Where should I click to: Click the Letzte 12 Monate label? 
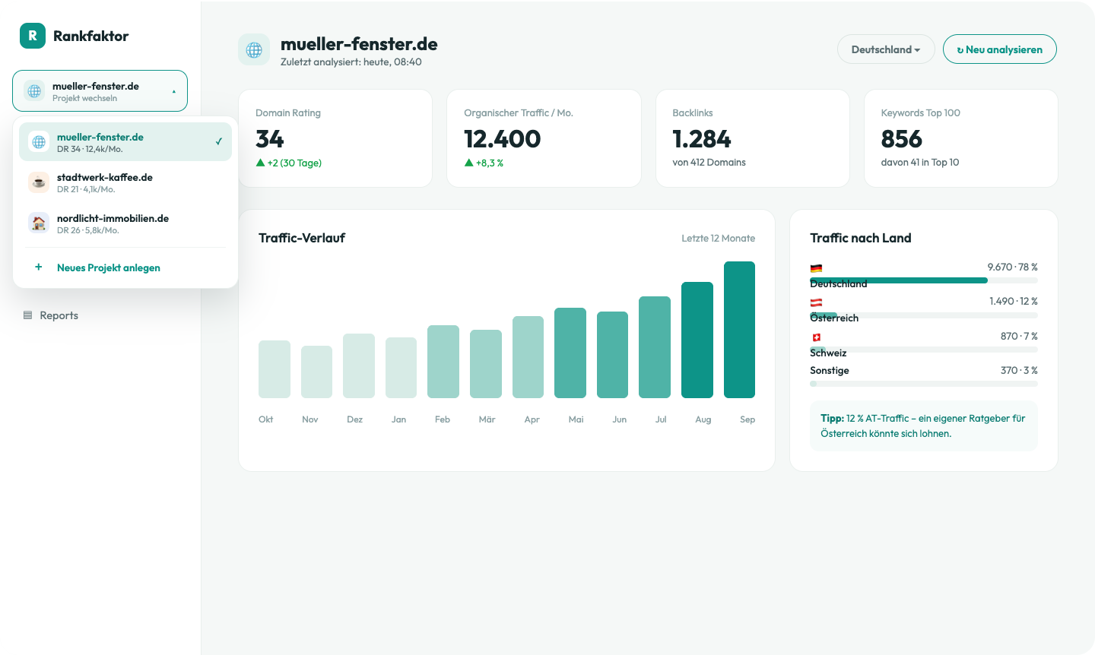coord(719,238)
